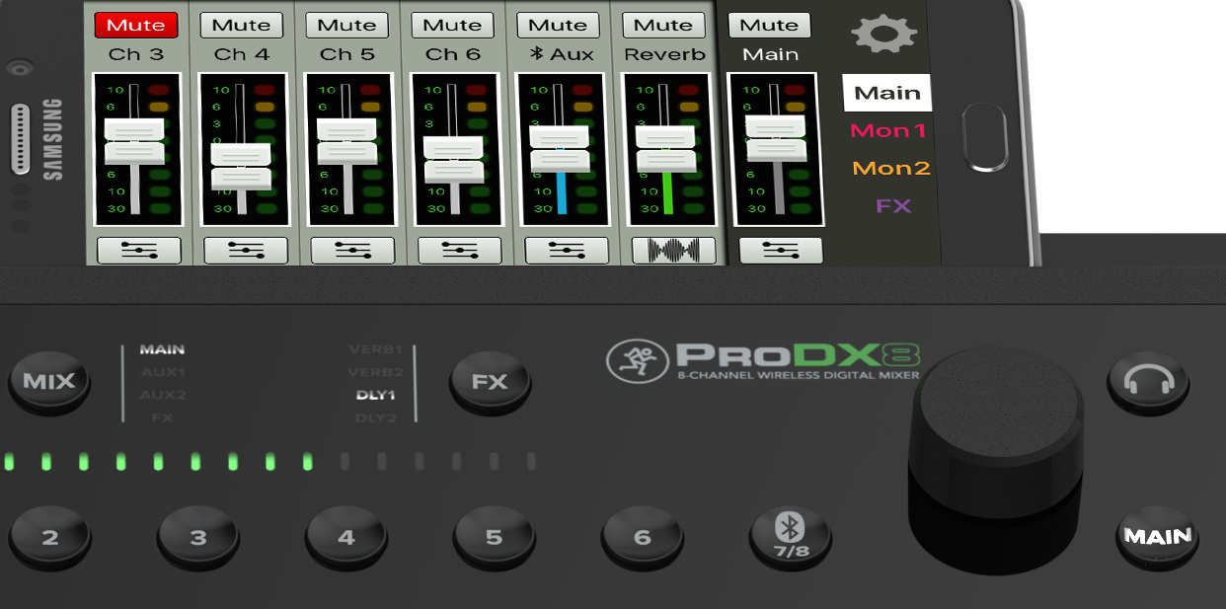Click the Reverb fader with the green level
Image resolution: width=1226 pixels, height=609 pixels.
(665, 149)
